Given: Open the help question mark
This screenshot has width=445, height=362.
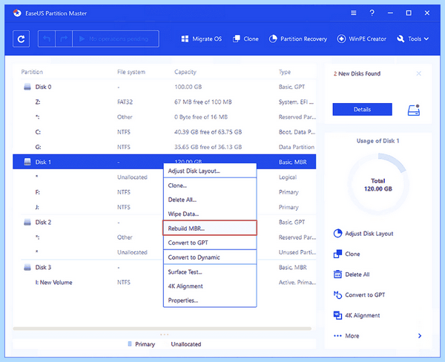Looking at the screenshot, I should (x=372, y=13).
